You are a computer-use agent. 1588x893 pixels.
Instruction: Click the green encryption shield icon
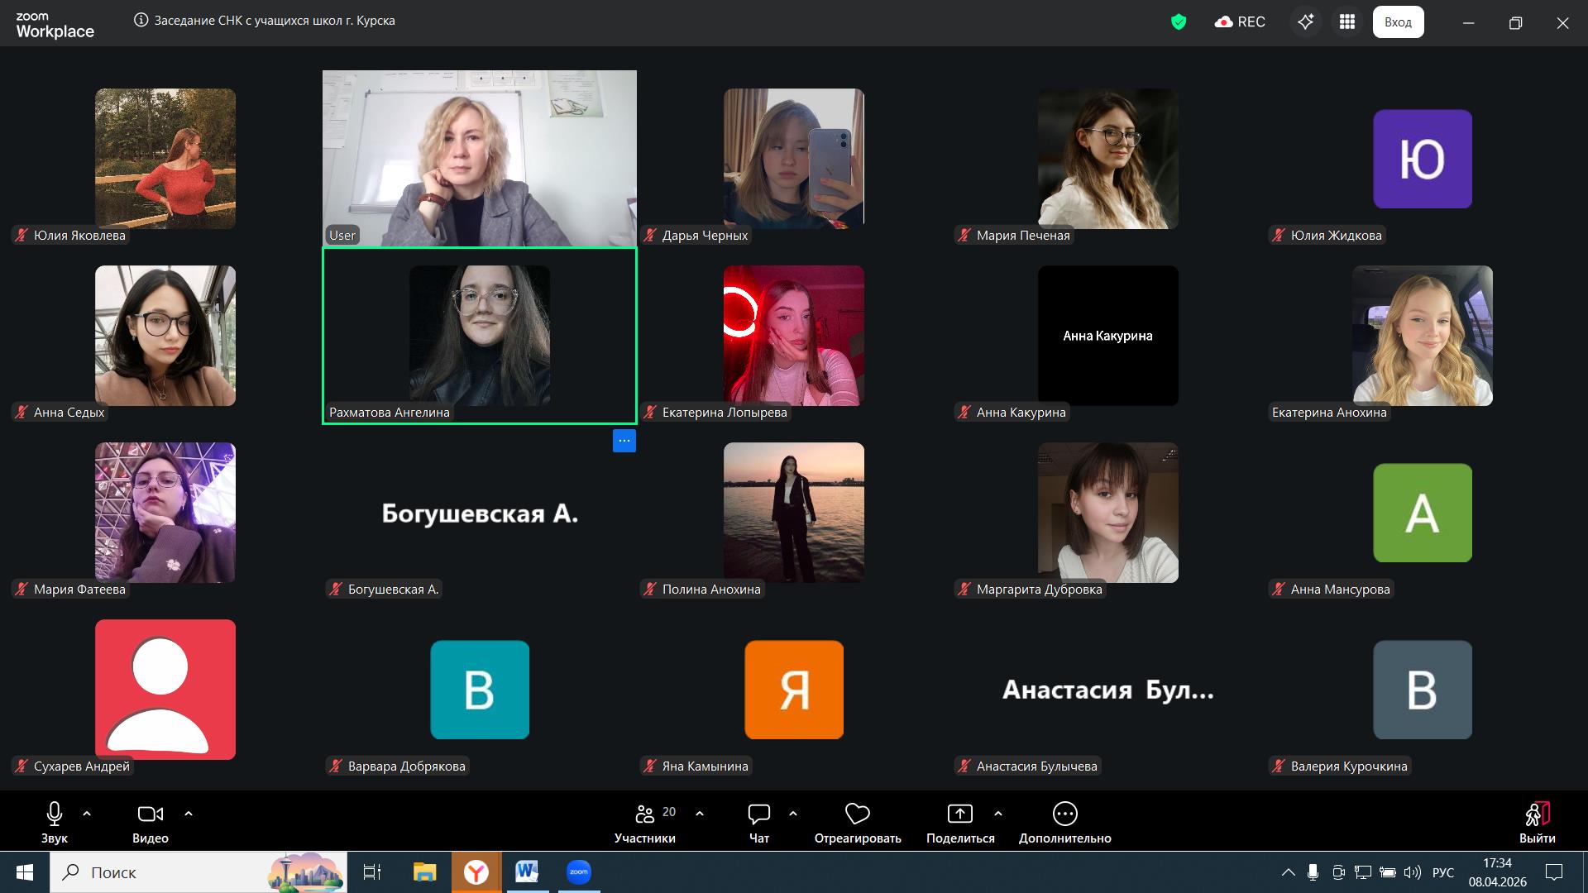1179,22
